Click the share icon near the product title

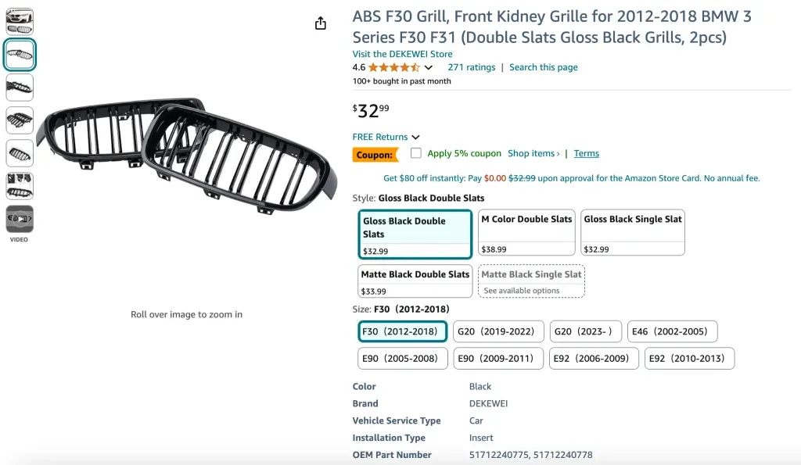(x=320, y=23)
